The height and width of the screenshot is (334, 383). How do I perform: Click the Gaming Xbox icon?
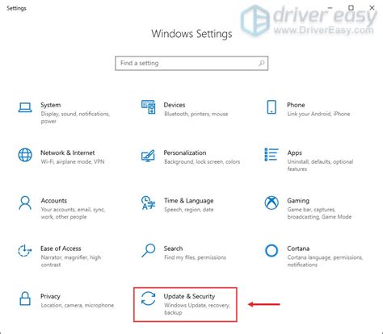(271, 202)
